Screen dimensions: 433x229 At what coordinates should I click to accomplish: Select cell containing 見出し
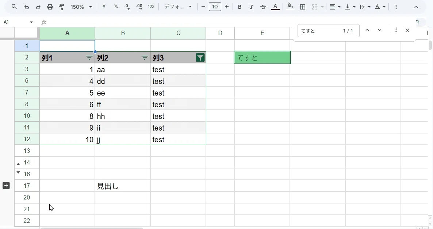[x=123, y=186]
